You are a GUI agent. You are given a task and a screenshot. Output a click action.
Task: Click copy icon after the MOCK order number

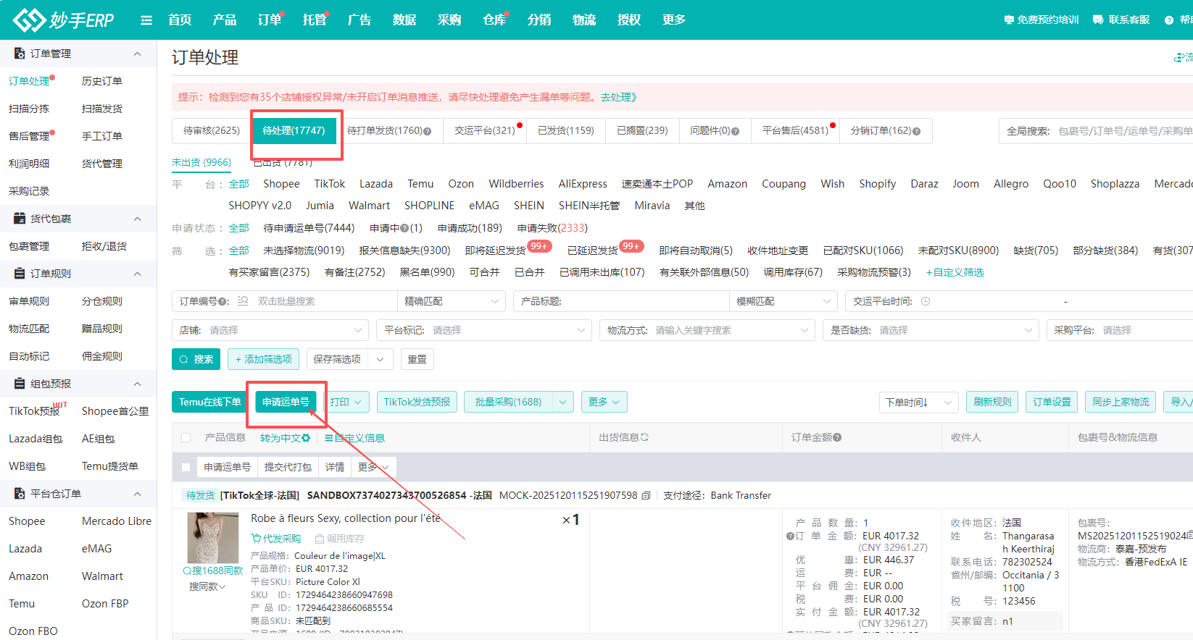646,496
